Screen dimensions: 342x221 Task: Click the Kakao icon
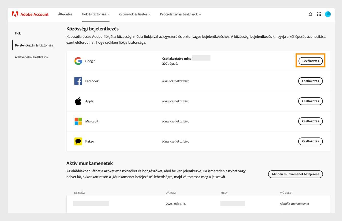tap(78, 141)
